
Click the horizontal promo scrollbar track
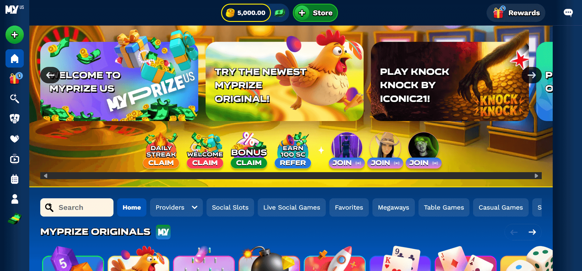(291, 176)
